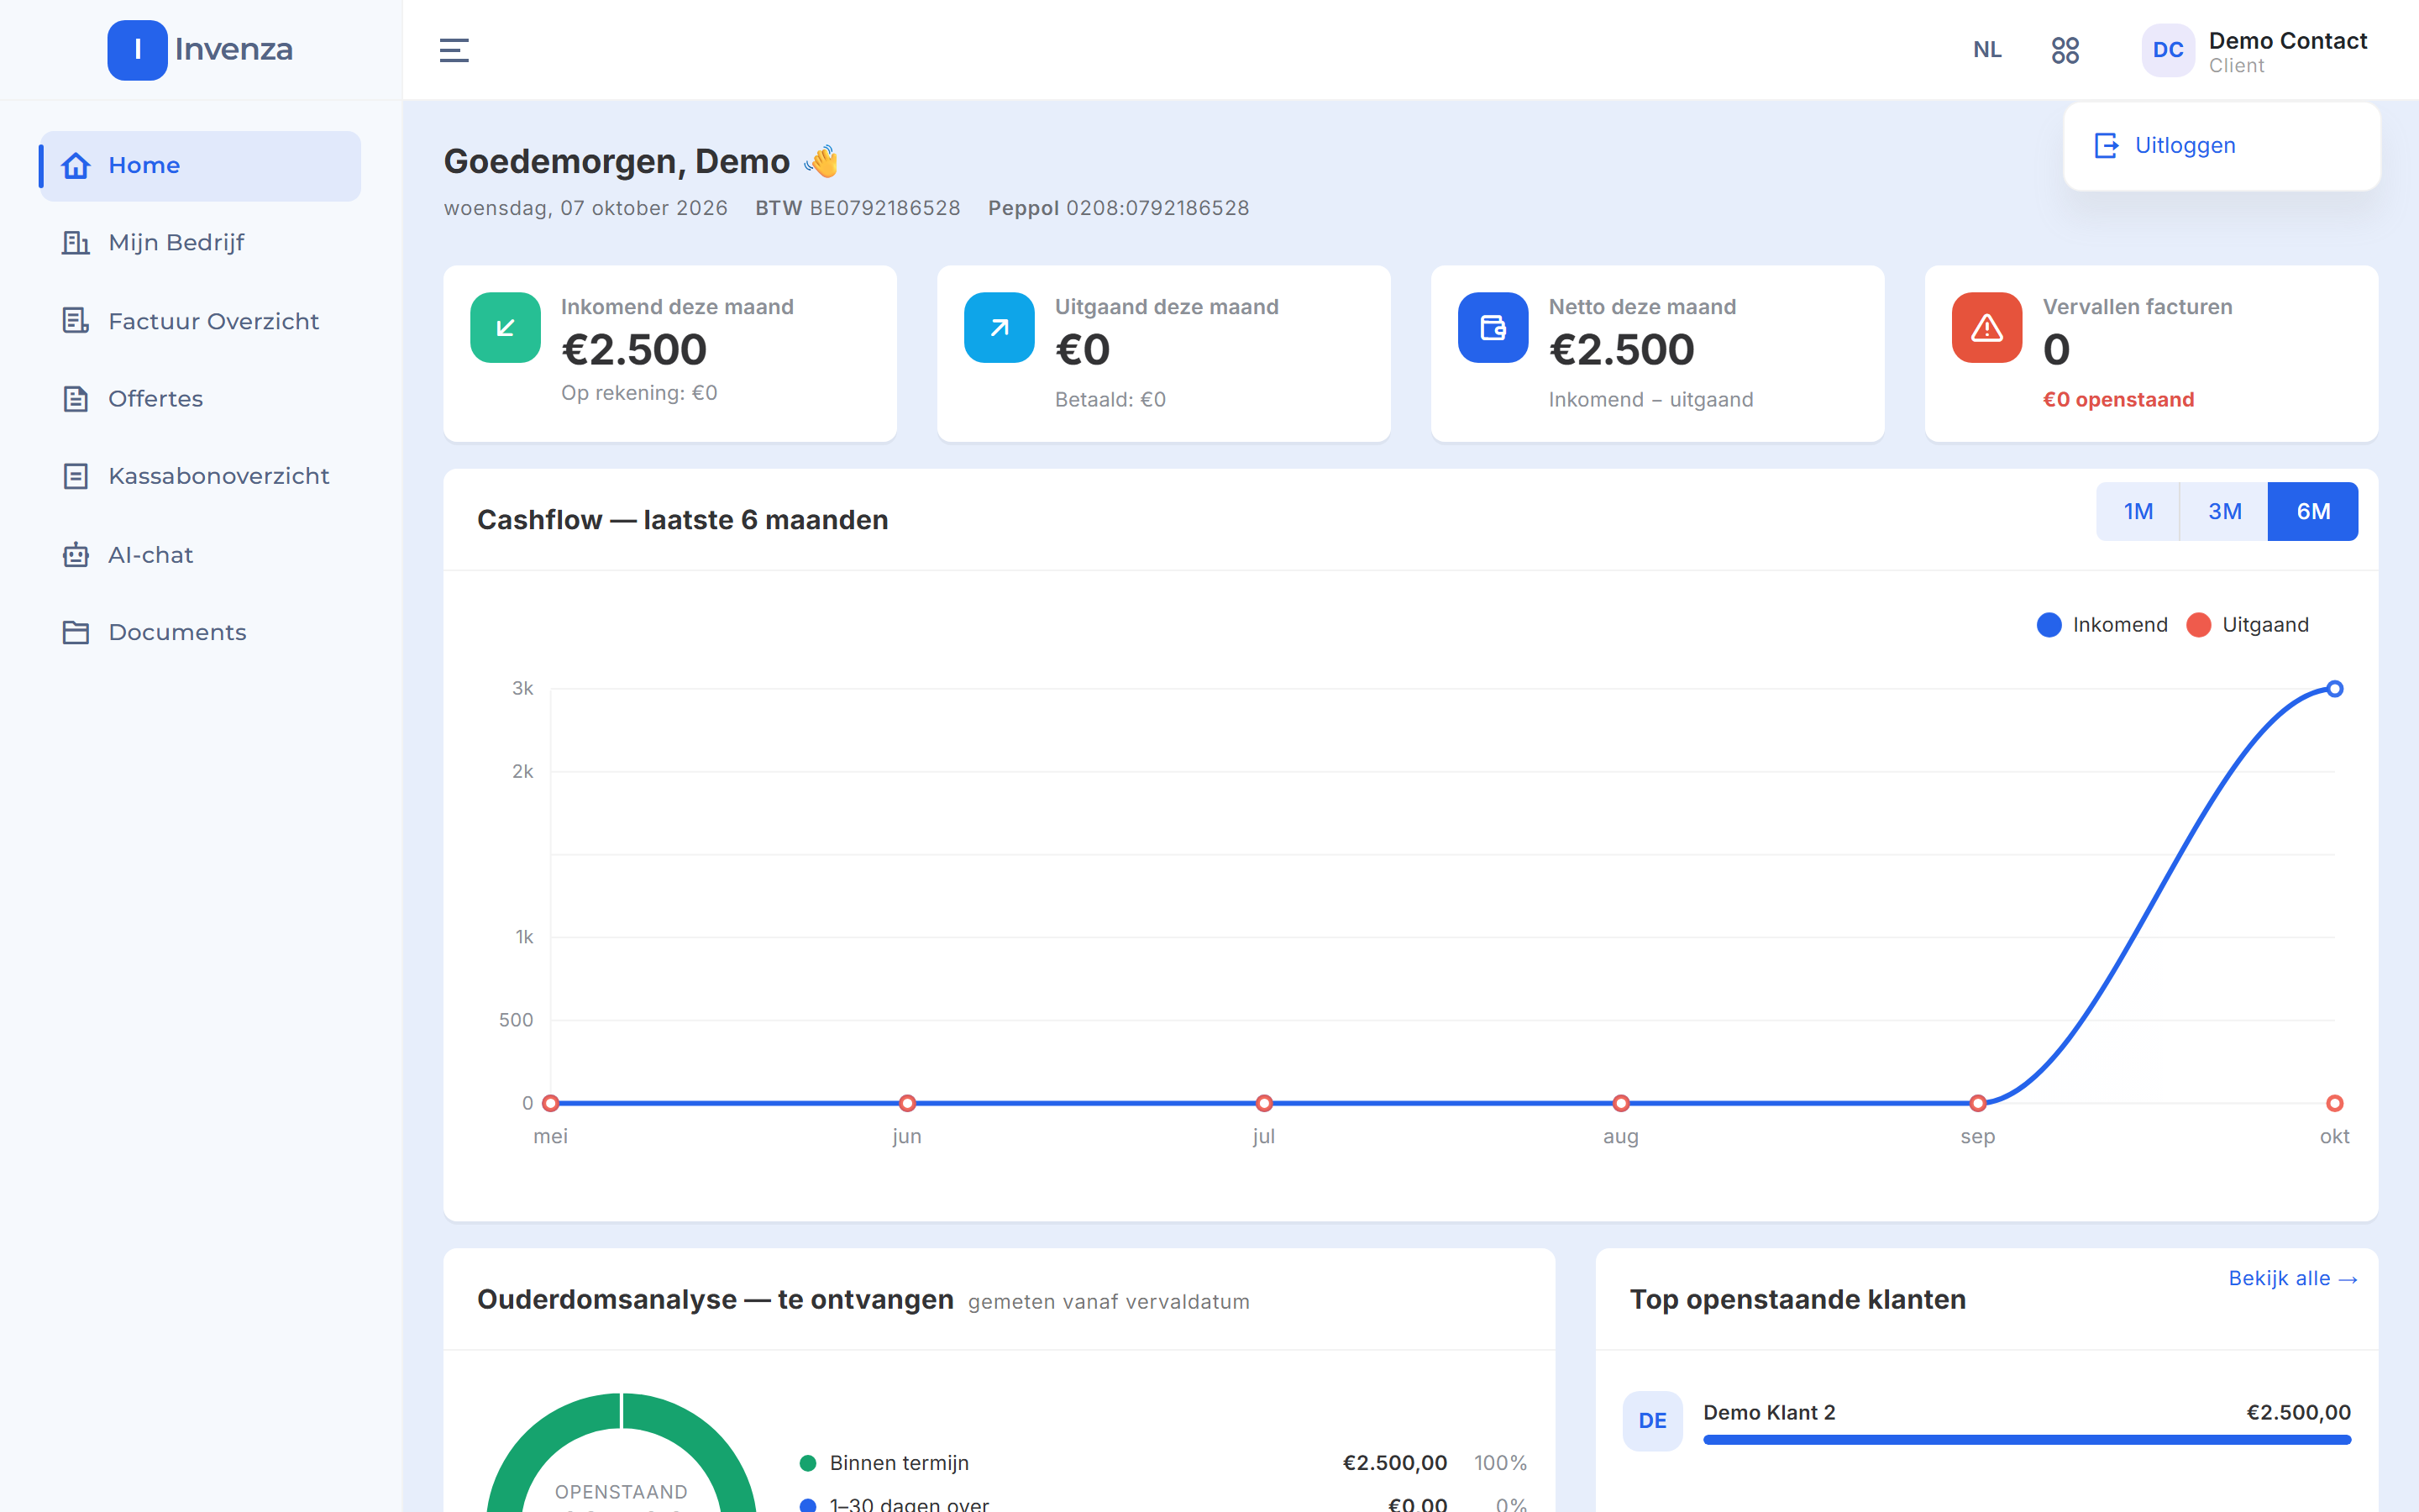Viewport: 2419px width, 1512px height.
Task: Open Mijn Bedrijf from sidebar menu
Action: [200, 243]
